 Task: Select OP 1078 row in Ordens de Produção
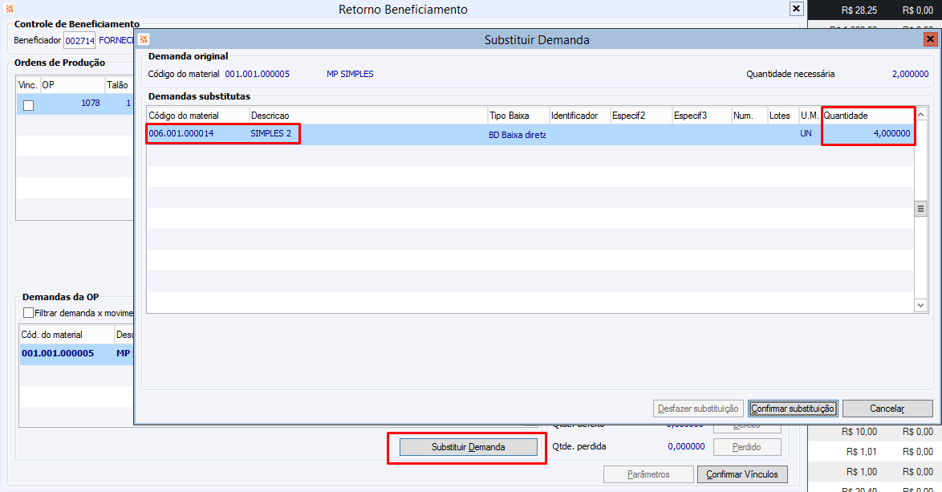[75, 104]
